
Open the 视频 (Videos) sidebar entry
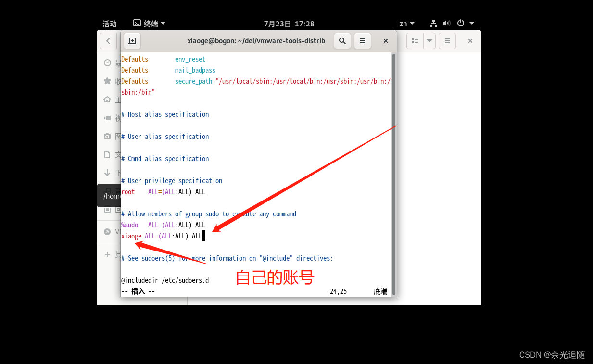pos(108,118)
